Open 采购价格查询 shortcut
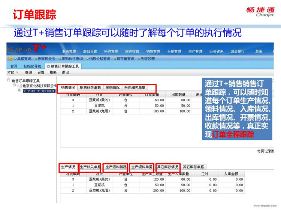Viewport: 281px width, 211px height. pyautogui.click(x=71, y=59)
